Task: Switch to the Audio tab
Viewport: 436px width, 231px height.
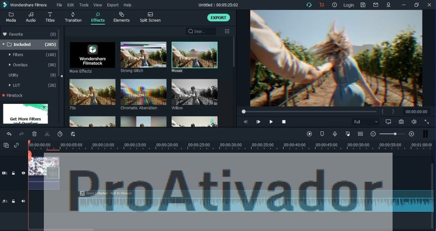Action: coord(31,17)
